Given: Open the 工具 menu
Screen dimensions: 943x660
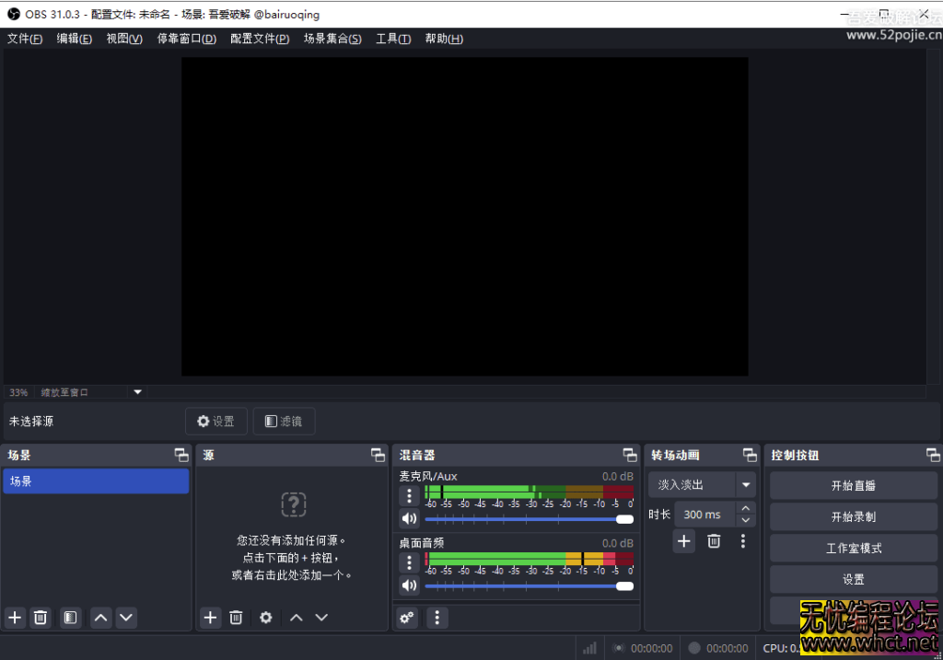Looking at the screenshot, I should coord(393,38).
